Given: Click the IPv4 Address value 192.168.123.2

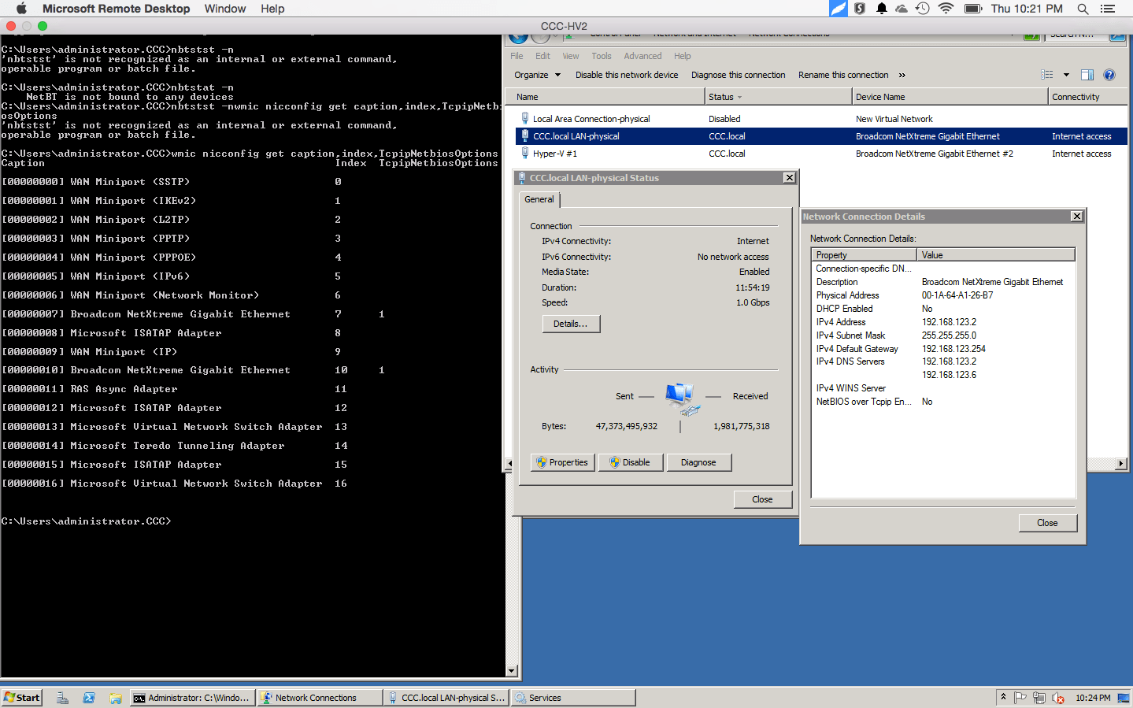Looking at the screenshot, I should tap(949, 322).
